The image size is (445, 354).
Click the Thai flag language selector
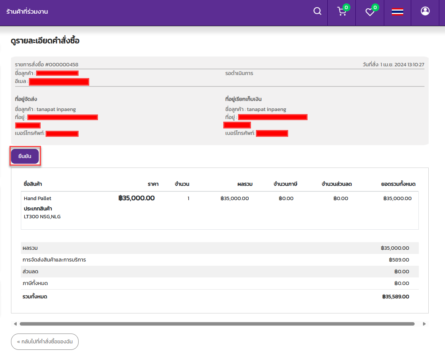(x=397, y=12)
